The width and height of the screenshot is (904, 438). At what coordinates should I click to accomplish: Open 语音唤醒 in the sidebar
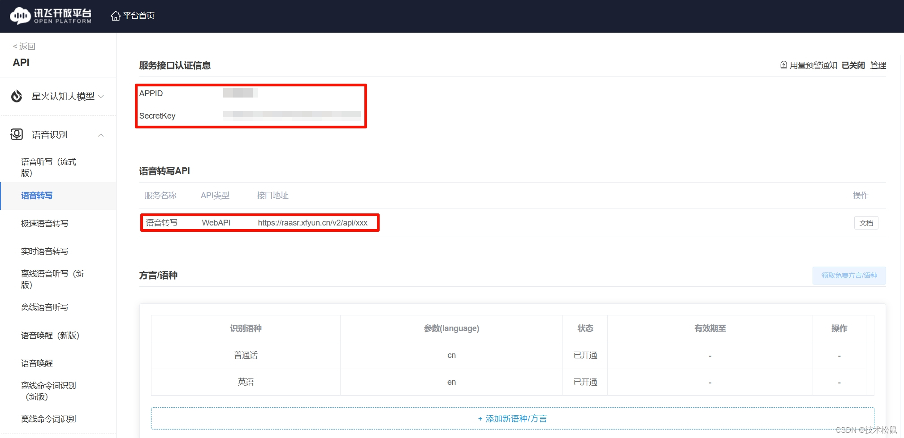click(37, 363)
